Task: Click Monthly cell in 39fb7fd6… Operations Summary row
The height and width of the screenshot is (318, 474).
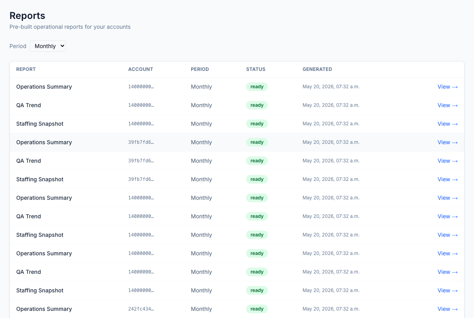Action: (x=201, y=142)
